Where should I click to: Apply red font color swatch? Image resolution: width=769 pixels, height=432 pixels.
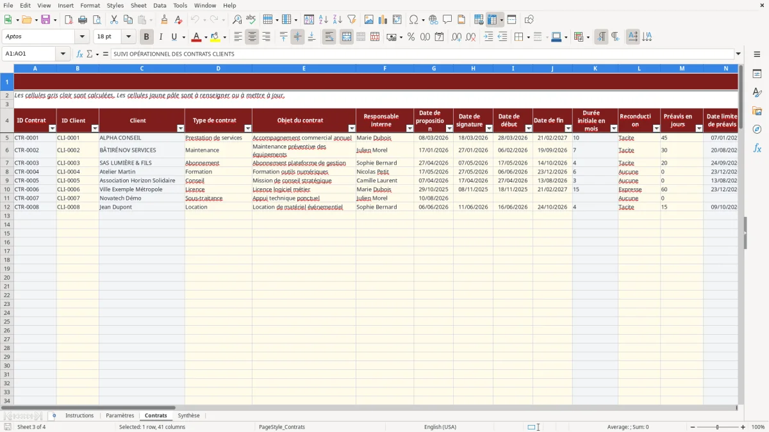pyautogui.click(x=197, y=37)
